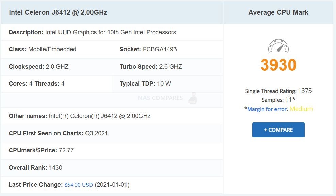Viewport: 336px width, 196px height.
Task: Click the NAS Compares watermark figure icon
Action: (193, 98)
